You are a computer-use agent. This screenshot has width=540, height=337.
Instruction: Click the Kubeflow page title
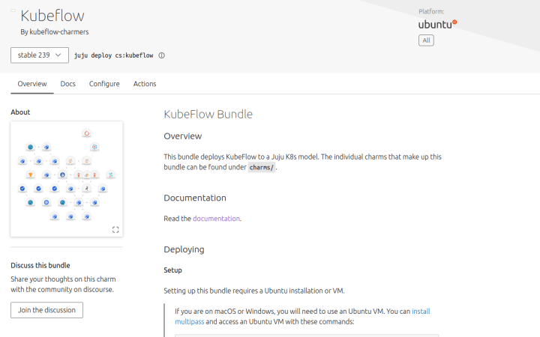(x=52, y=16)
